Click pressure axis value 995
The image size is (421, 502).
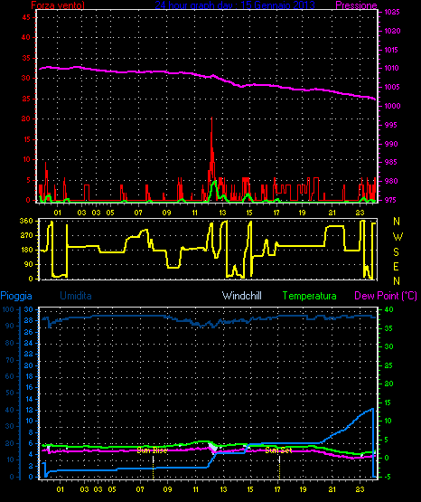point(390,125)
